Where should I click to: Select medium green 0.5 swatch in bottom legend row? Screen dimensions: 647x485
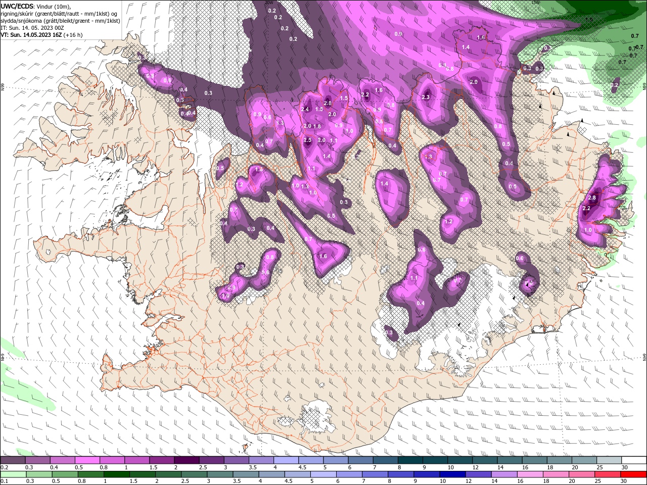pyautogui.click(x=65, y=475)
